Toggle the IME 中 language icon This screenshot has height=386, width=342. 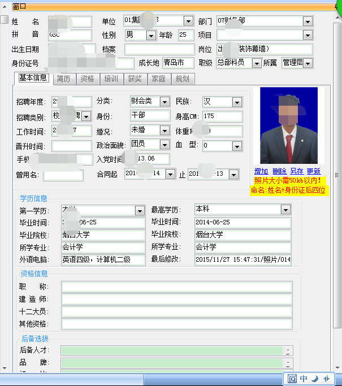tap(304, 378)
